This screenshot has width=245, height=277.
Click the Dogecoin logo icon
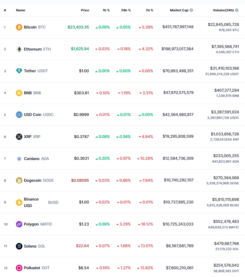(19, 180)
